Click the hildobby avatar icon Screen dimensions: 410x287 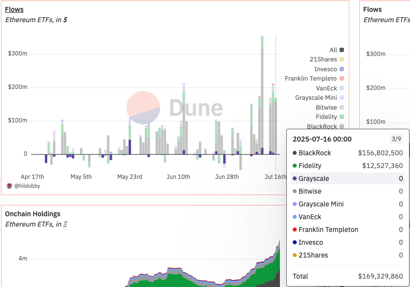[9, 186]
